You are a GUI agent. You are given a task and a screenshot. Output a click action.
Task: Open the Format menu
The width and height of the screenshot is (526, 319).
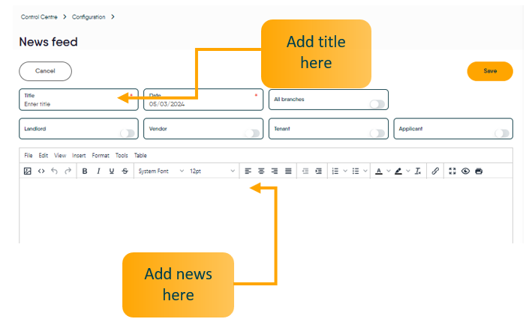101,156
